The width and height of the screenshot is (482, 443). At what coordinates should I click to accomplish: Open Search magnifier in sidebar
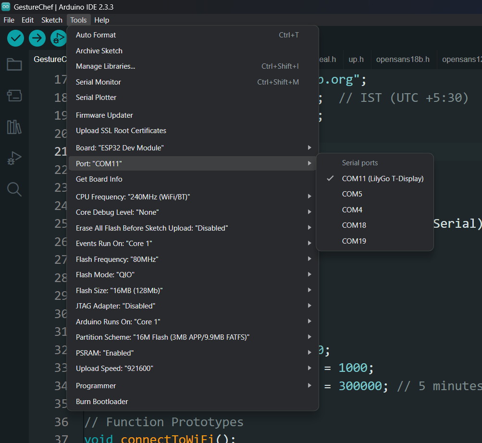(x=14, y=189)
